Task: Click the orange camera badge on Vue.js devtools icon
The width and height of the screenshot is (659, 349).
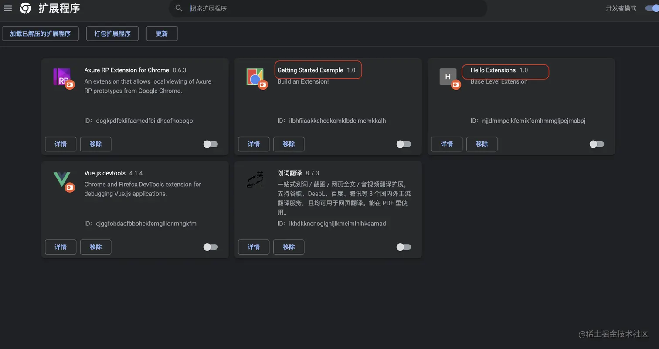Action: click(x=70, y=188)
